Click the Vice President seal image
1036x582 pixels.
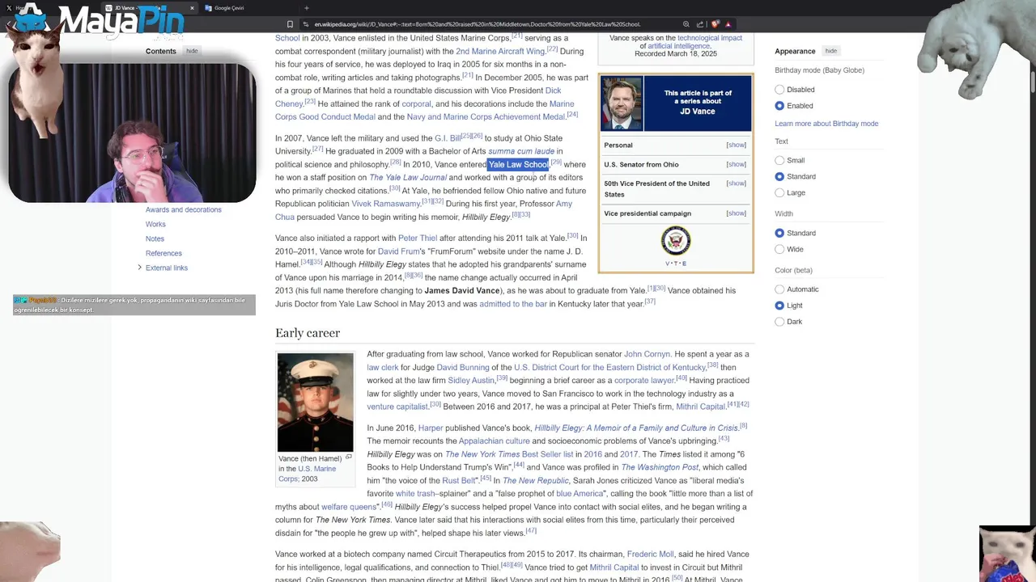tap(676, 241)
